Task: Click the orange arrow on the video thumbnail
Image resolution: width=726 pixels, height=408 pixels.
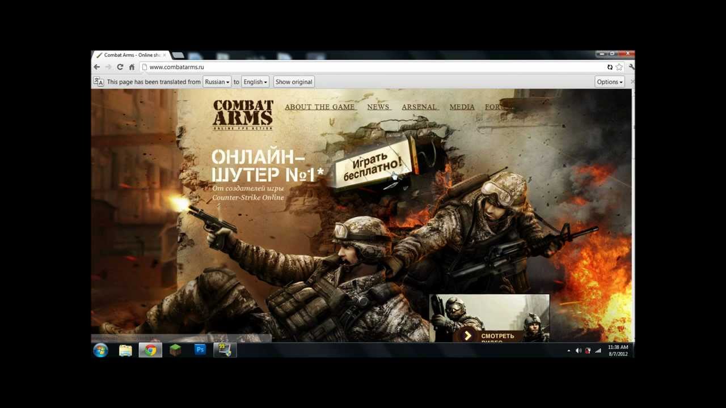Action: (x=467, y=335)
